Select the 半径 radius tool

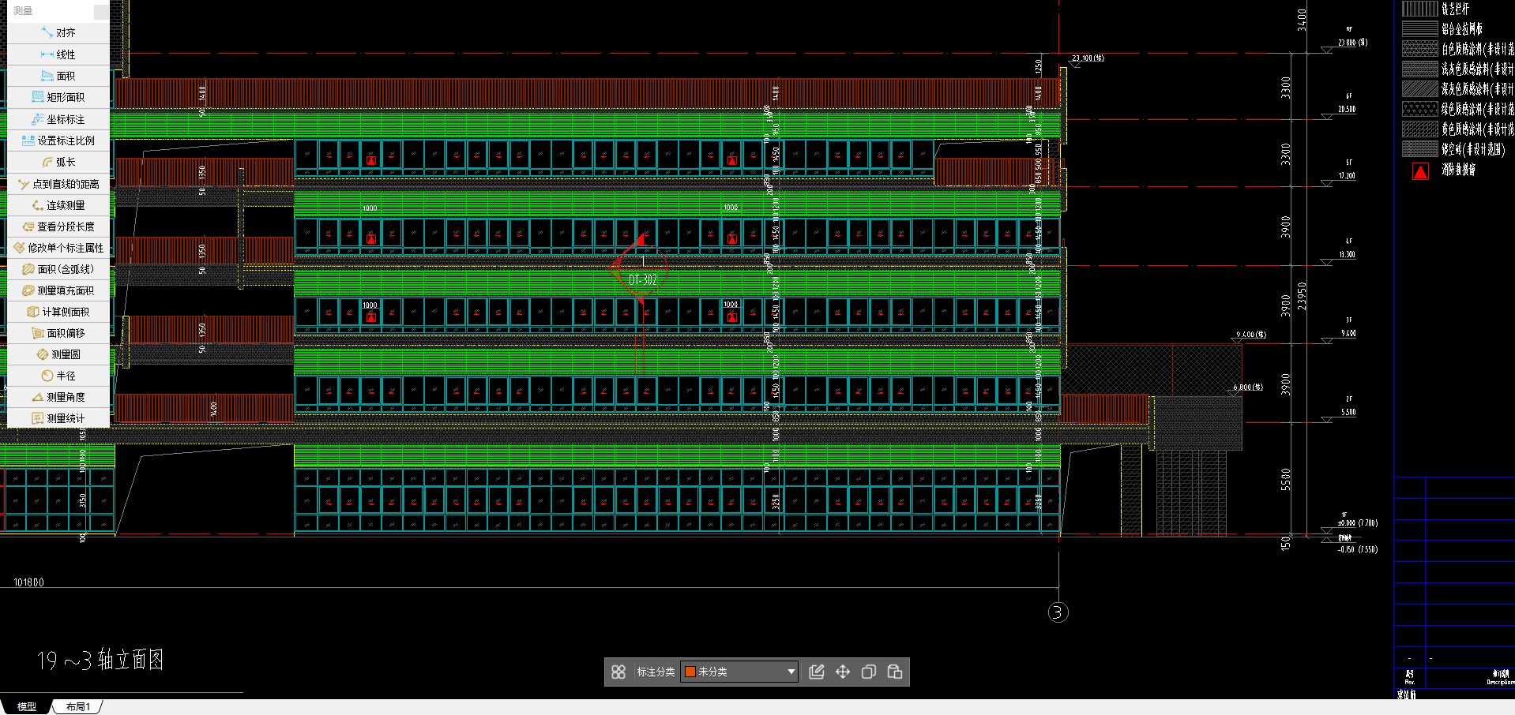58,376
